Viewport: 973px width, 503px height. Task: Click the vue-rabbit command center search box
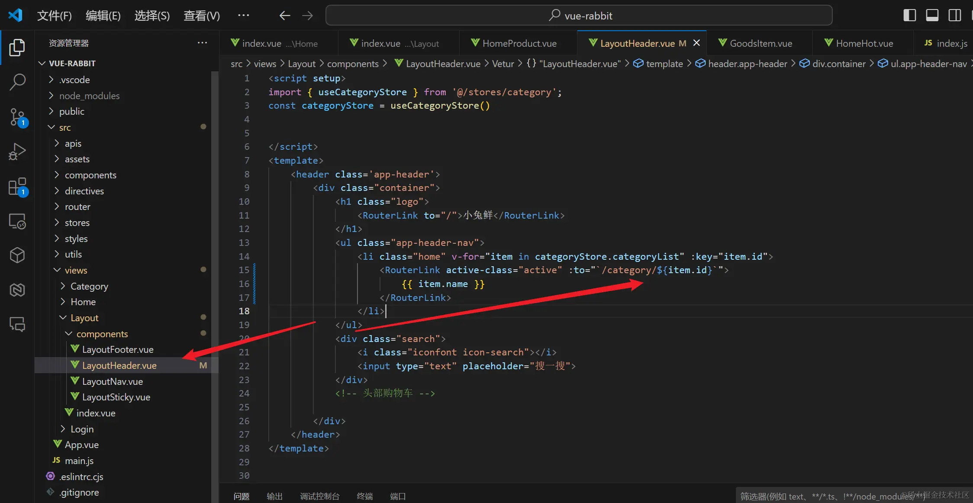click(x=579, y=16)
